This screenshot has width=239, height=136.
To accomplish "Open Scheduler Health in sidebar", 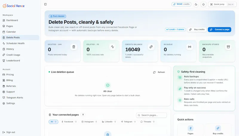I will pyautogui.click(x=20, y=43).
